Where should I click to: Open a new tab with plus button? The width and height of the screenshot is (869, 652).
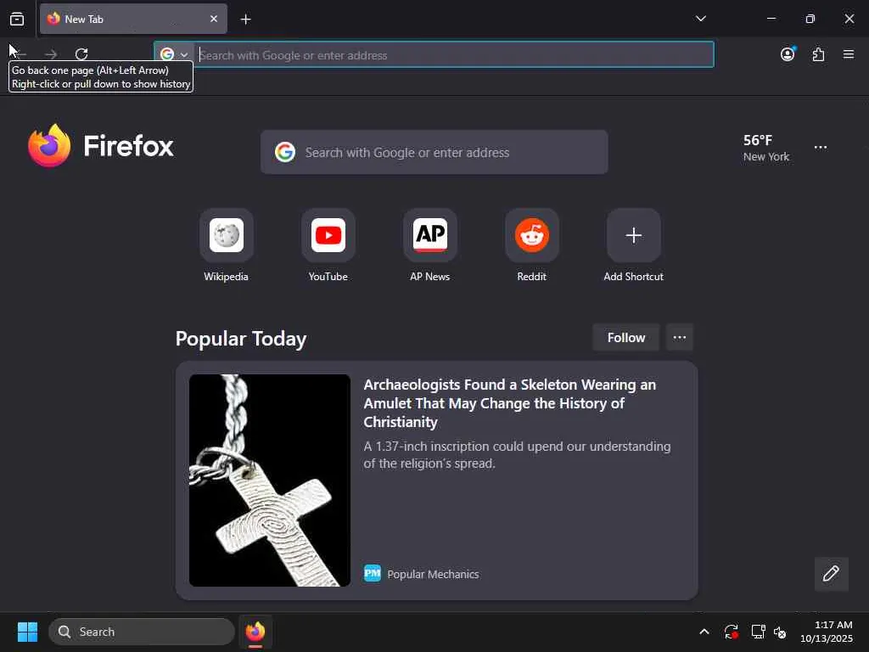(x=245, y=20)
